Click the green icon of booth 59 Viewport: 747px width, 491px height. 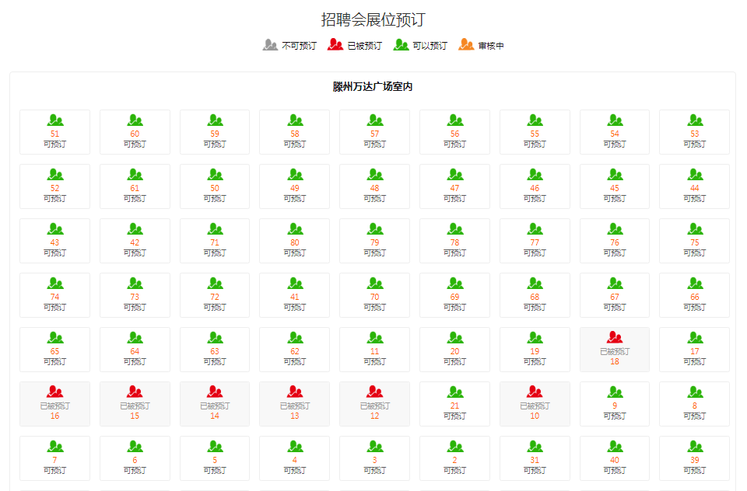click(x=216, y=120)
